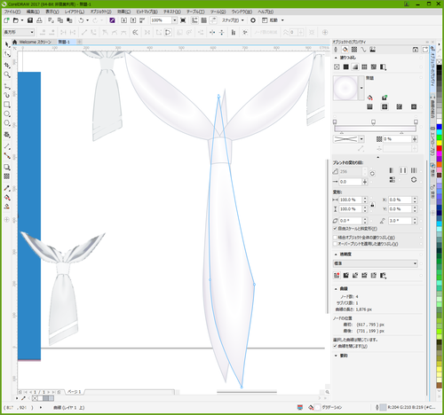Click the Save (floppy disk) icon
The image size is (444, 415).
pyautogui.click(x=30, y=20)
